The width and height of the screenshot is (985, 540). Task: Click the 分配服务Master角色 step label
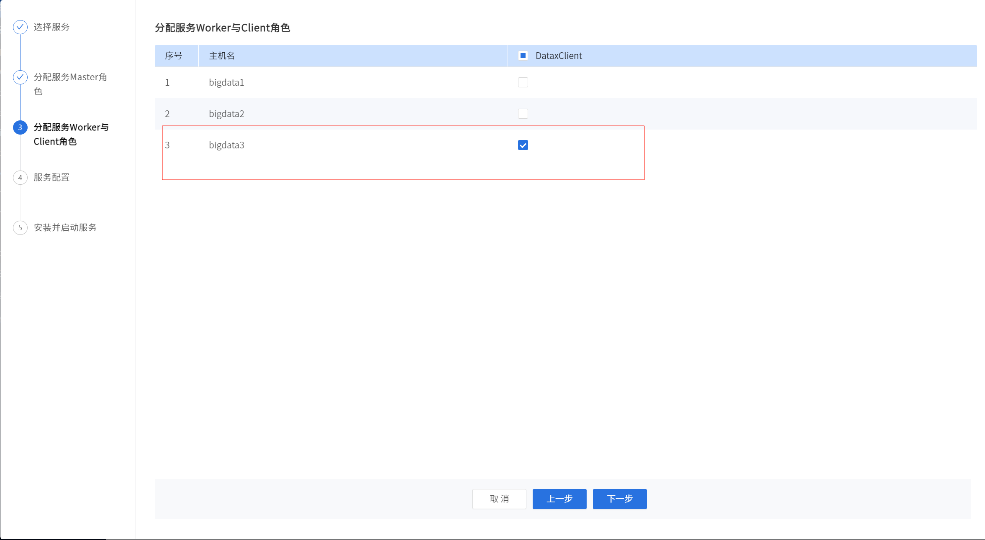70,77
